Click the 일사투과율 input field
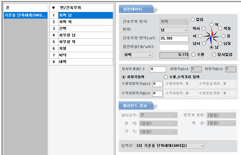The image size is (241, 155). pyautogui.click(x=158, y=69)
